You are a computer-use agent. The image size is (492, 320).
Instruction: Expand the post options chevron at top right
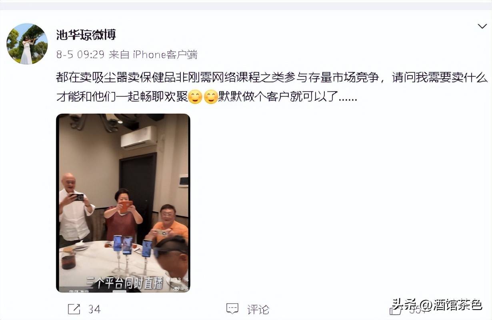click(x=482, y=26)
